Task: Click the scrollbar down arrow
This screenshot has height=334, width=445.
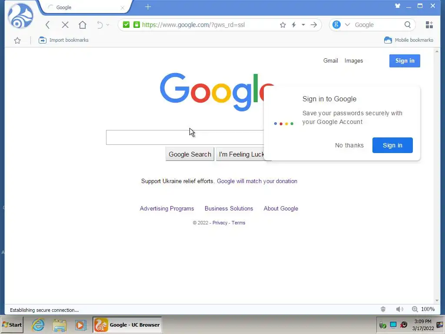Action: [437, 301]
